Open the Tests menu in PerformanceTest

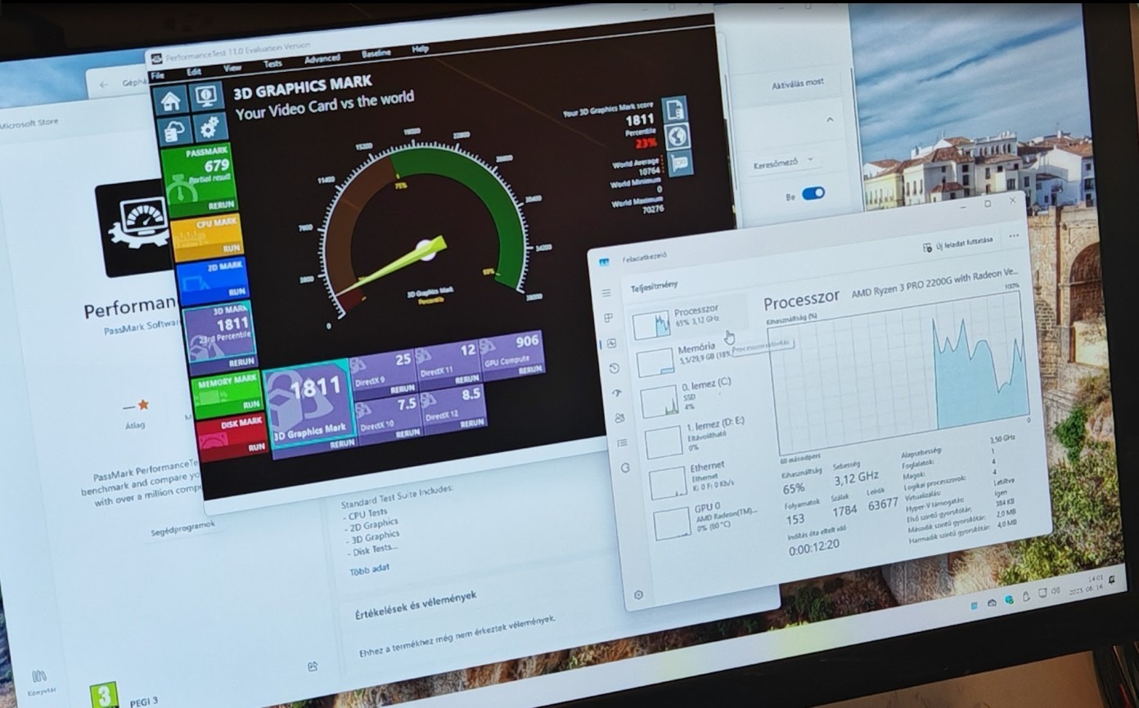(272, 63)
